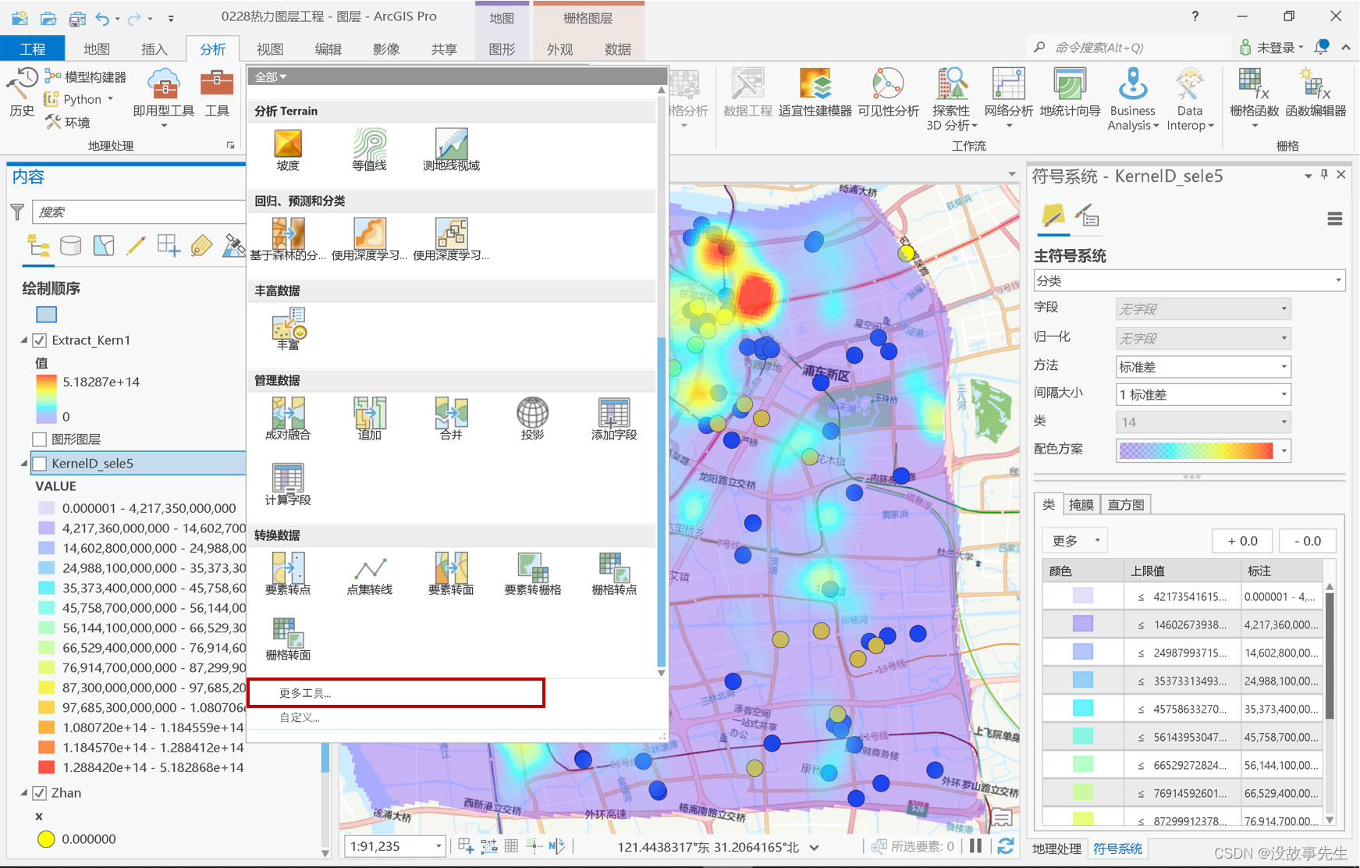
Task: Open the 间隔大小 dropdown
Action: (x=1203, y=394)
